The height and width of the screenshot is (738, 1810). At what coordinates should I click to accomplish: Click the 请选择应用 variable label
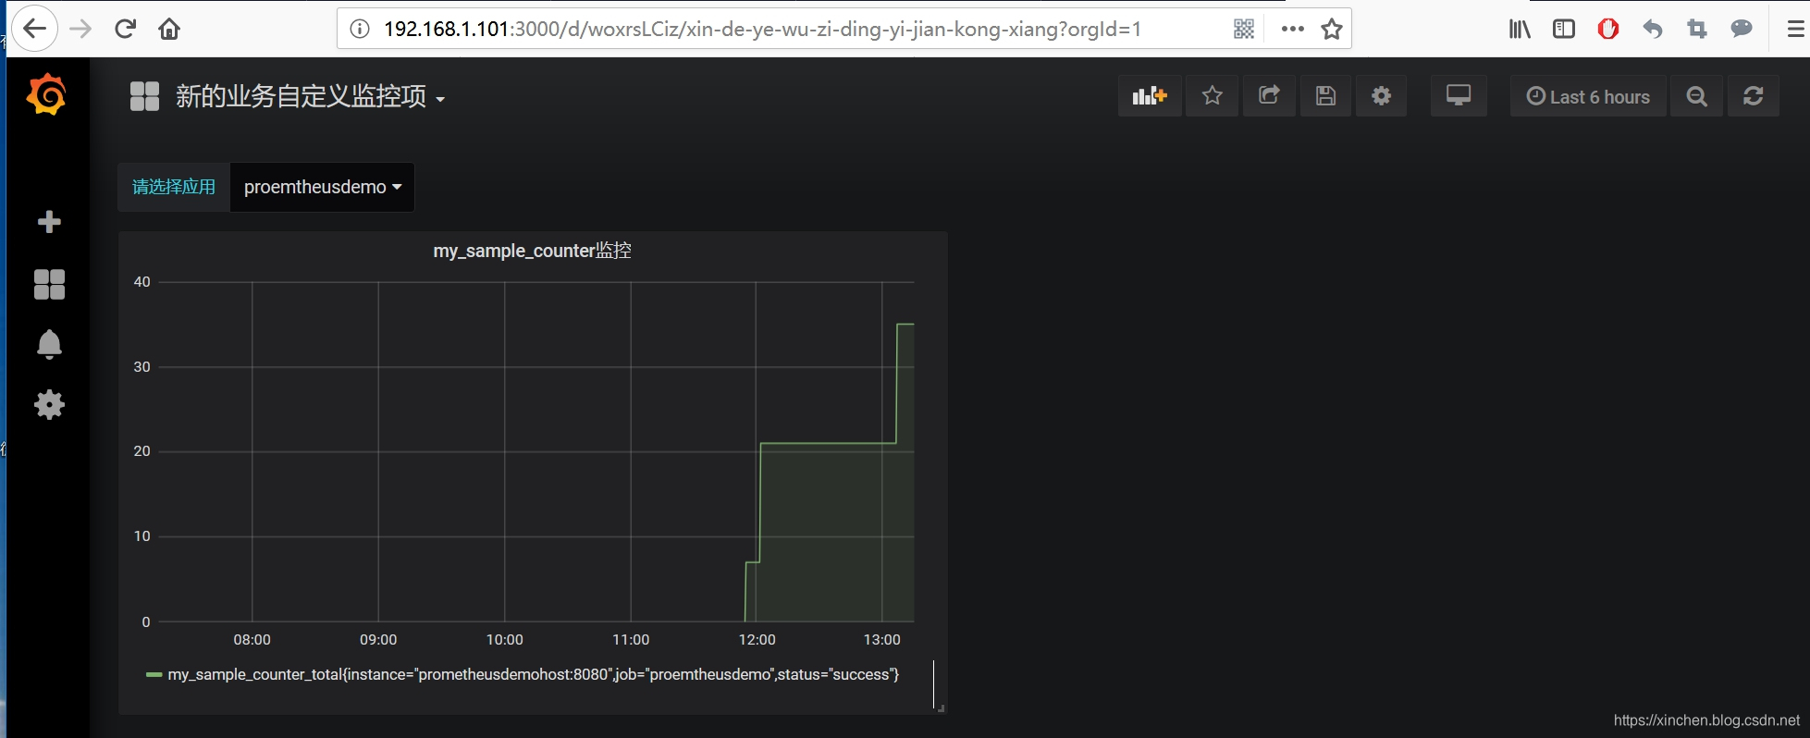(x=174, y=187)
